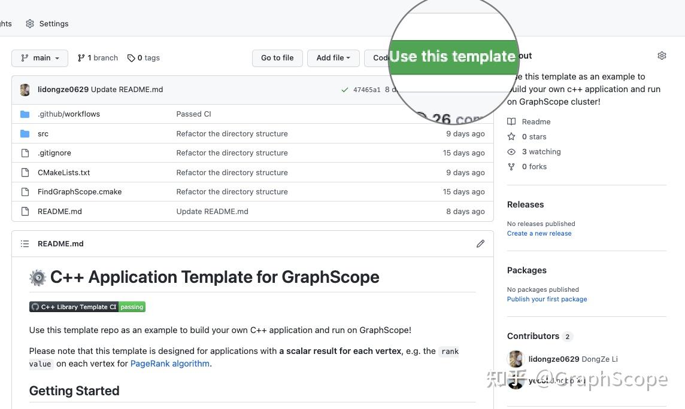This screenshot has height=409, width=685.
Task: Open the main branch dropdown
Action: coord(40,58)
